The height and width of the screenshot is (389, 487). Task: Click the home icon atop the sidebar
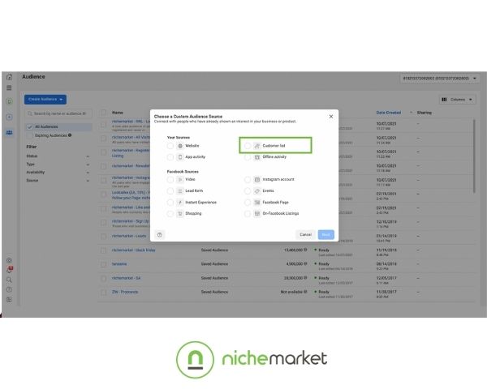click(x=9, y=76)
